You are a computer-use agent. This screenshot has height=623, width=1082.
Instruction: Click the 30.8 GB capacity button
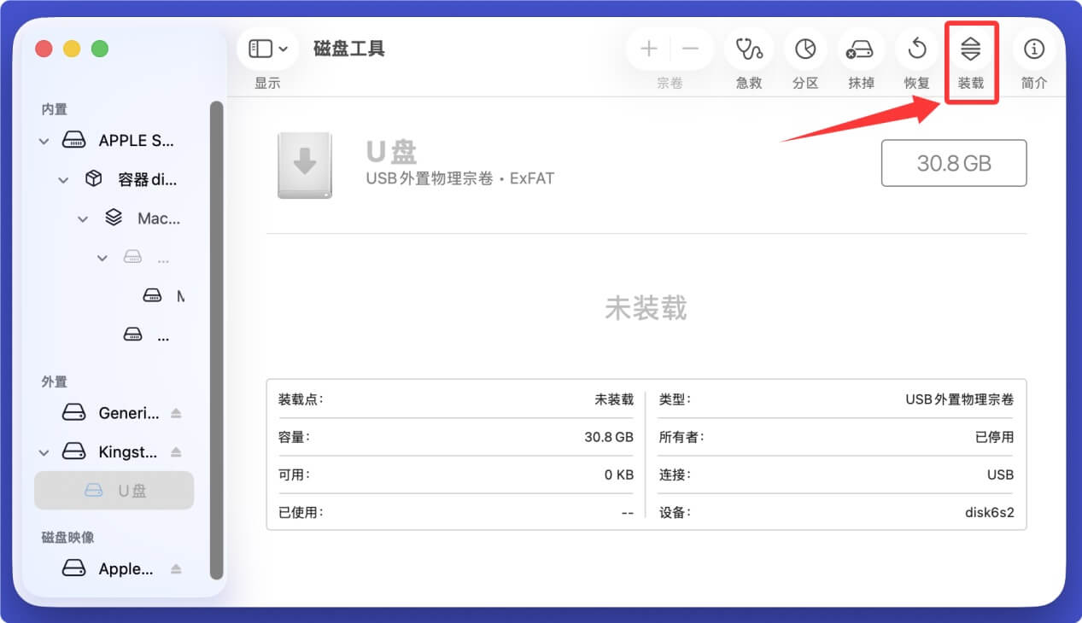pyautogui.click(x=953, y=163)
